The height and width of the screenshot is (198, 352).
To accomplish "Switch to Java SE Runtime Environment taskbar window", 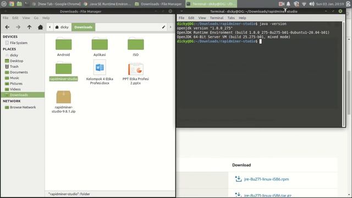I will [x=108, y=4].
